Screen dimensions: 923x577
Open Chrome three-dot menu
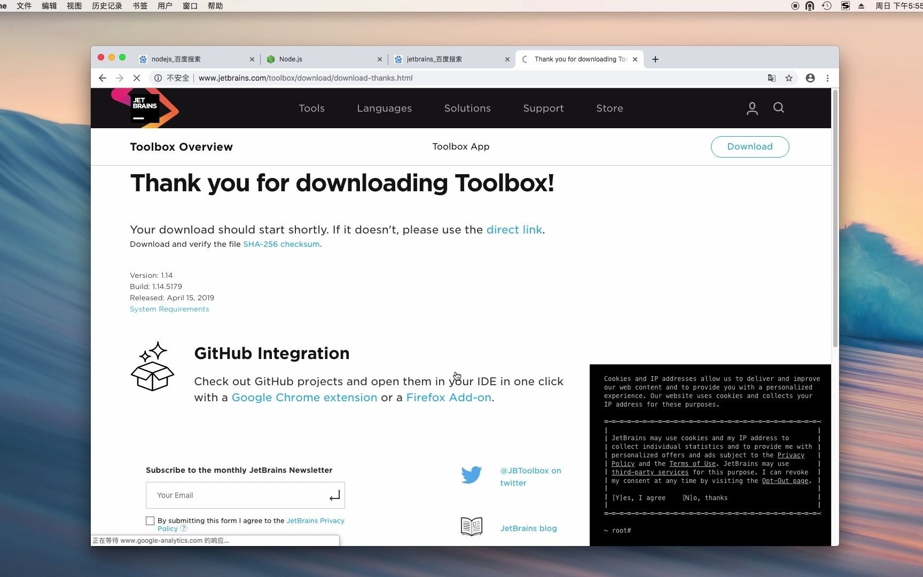tap(827, 78)
